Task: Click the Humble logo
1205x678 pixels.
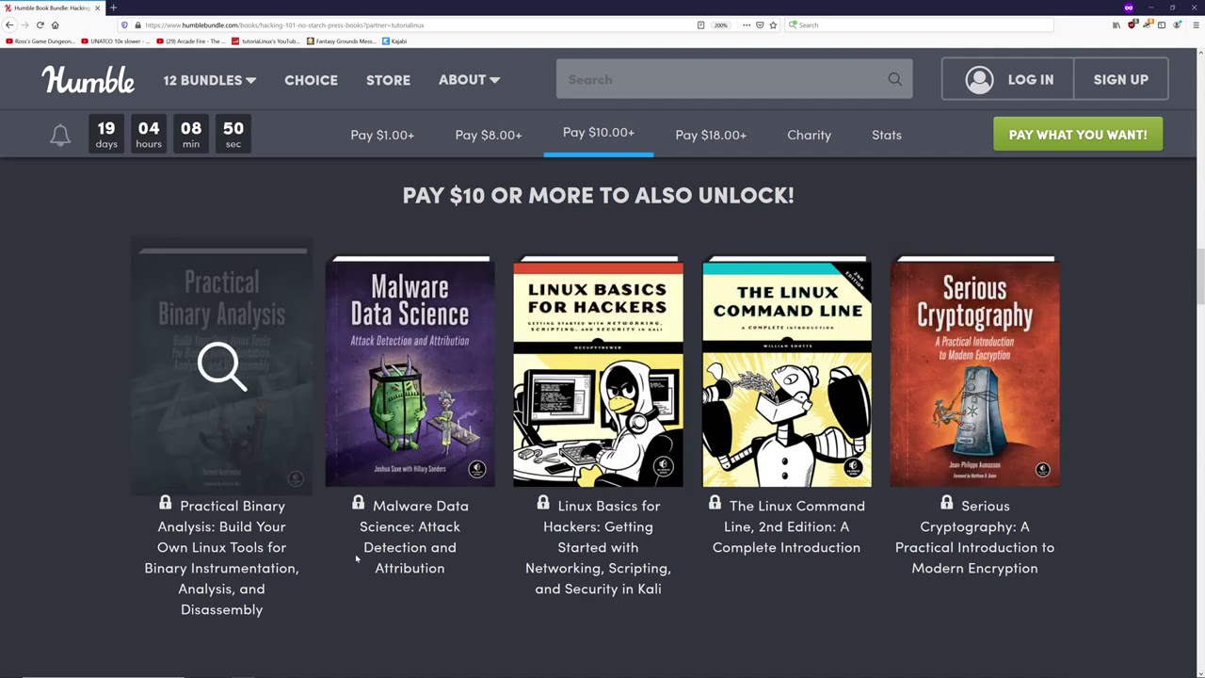Action: coord(88,80)
